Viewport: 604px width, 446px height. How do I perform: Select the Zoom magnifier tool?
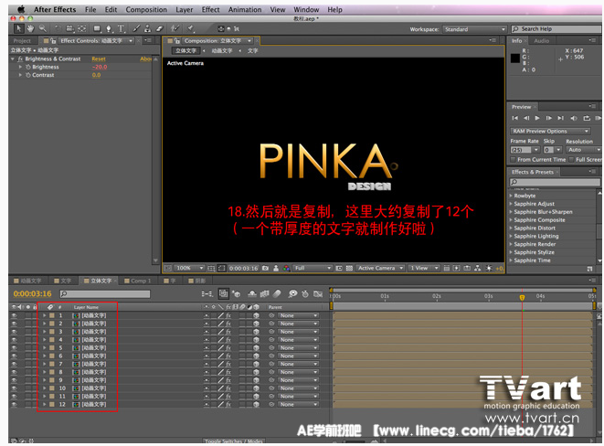pos(42,28)
